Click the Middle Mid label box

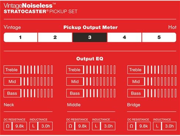pyautogui.click(x=75, y=81)
